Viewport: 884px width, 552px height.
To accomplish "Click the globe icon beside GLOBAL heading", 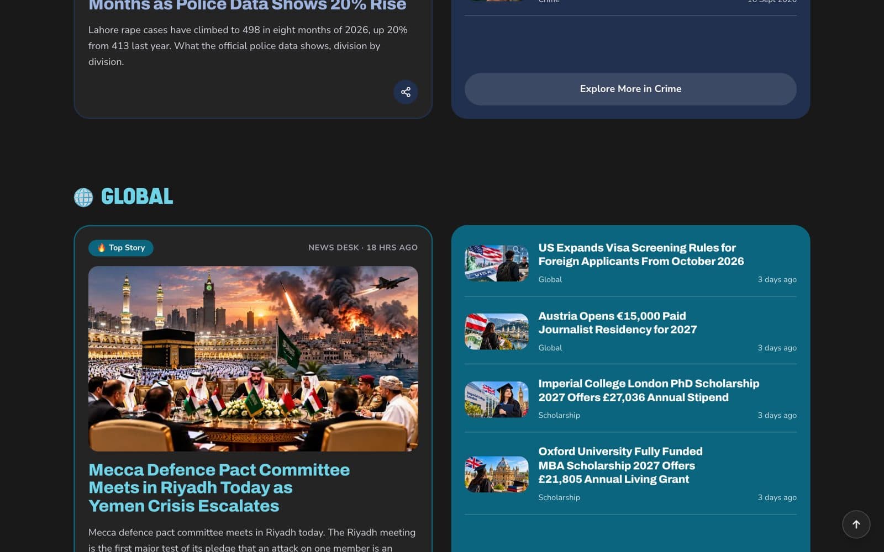I will pyautogui.click(x=83, y=197).
